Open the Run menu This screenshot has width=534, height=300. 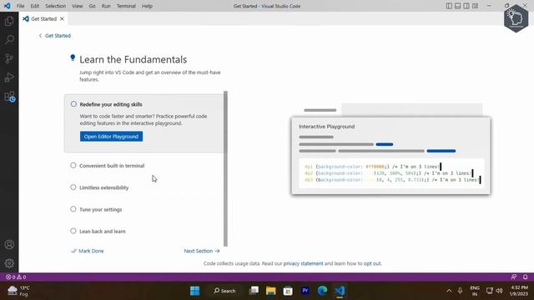coord(106,6)
